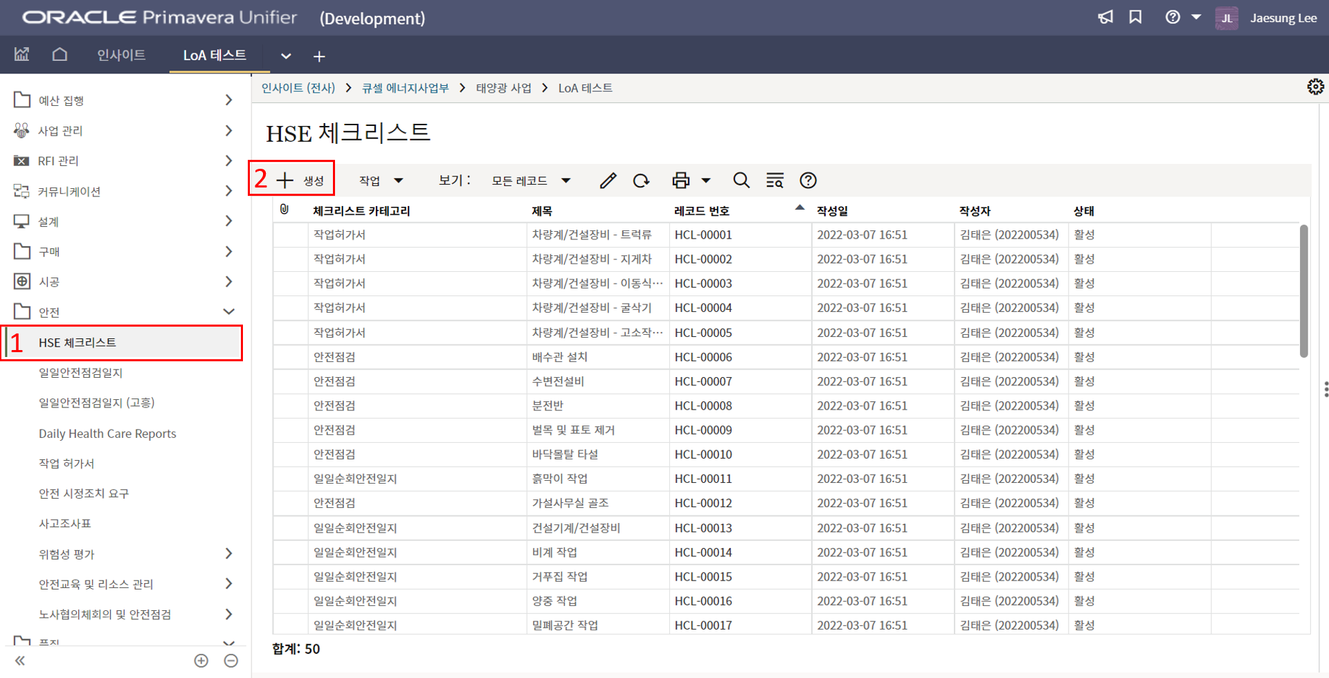Click the 생성 create button
1329x678 pixels.
click(x=300, y=181)
